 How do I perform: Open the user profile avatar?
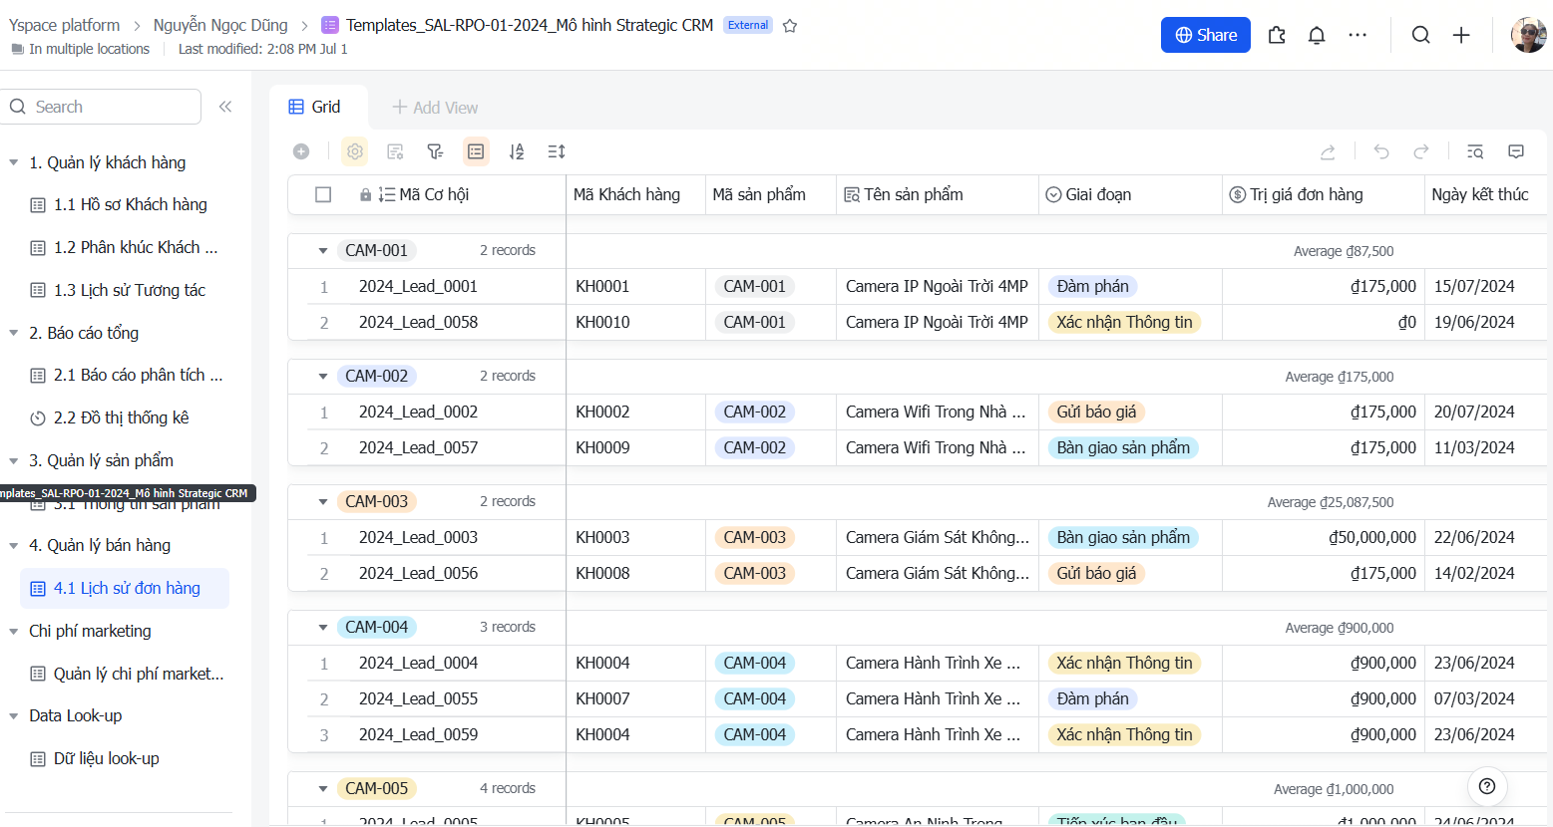coord(1529,35)
